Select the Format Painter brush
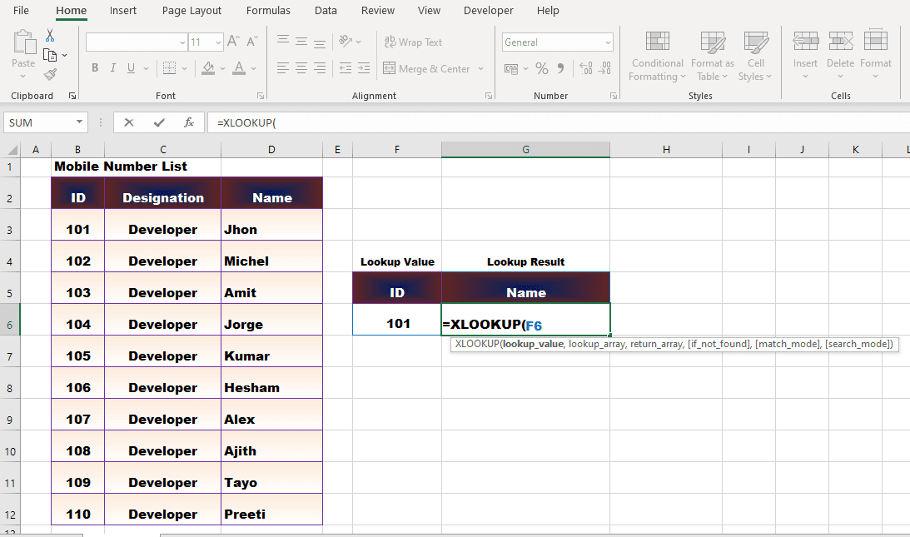Viewport: 910px width, 537px height. coord(50,74)
